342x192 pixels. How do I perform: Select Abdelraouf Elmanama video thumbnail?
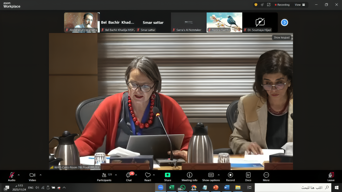pos(82,22)
